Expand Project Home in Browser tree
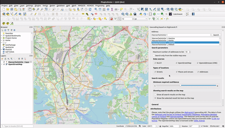Screen dimensions: 225x128 point(1,38)
